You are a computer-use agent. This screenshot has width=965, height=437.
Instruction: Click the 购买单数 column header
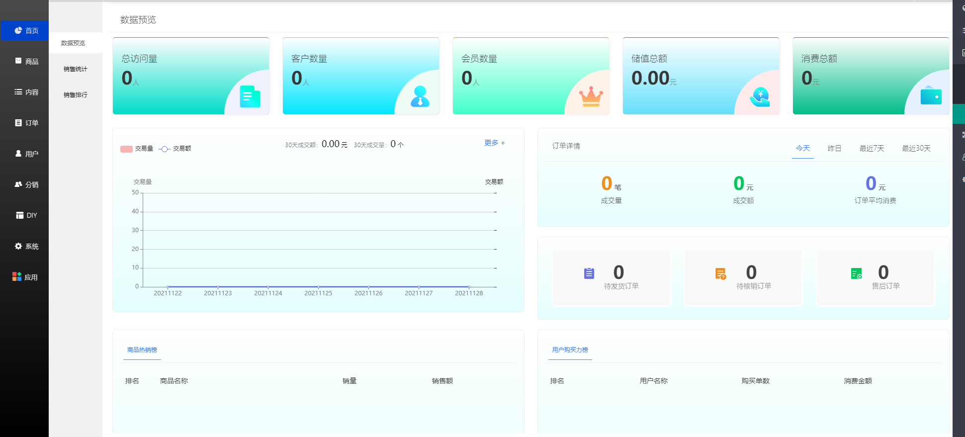[x=756, y=381]
